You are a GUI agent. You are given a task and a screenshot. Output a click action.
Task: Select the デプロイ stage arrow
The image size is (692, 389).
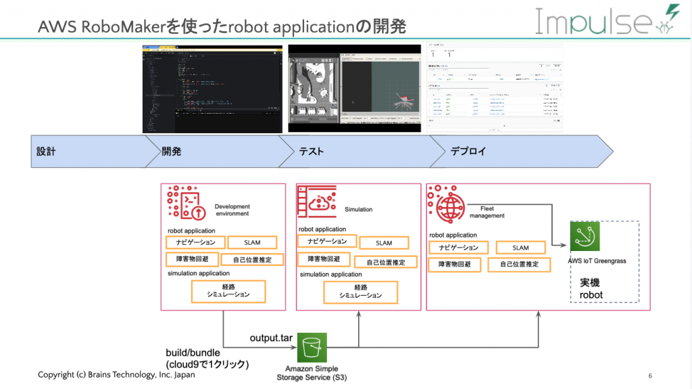(x=522, y=151)
